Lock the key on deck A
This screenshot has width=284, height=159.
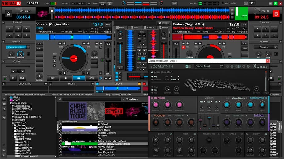[101, 48]
